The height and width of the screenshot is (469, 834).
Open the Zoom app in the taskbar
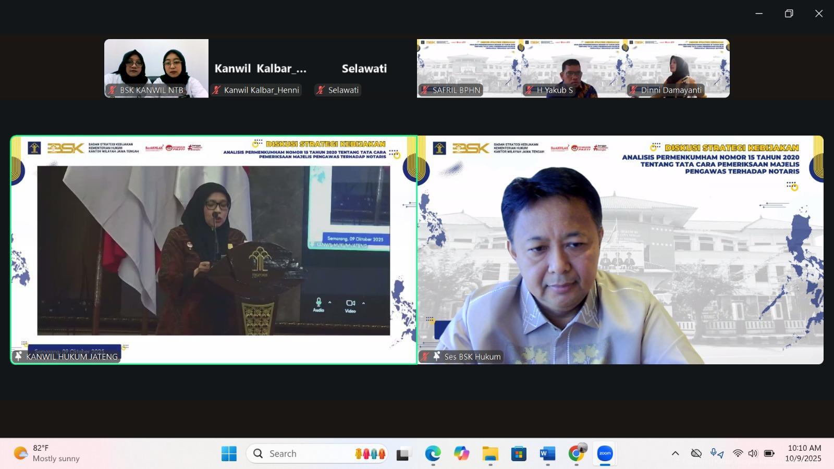605,453
